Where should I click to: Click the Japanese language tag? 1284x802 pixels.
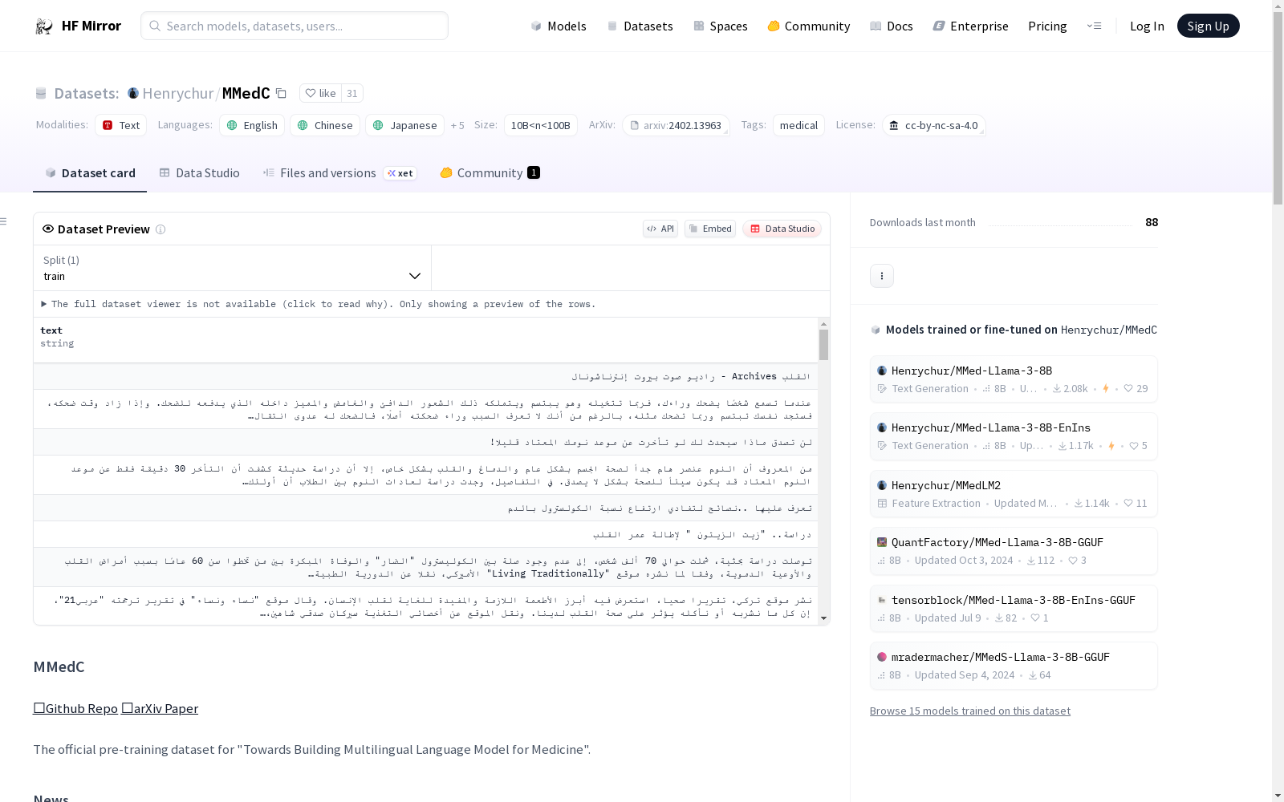pyautogui.click(x=404, y=125)
